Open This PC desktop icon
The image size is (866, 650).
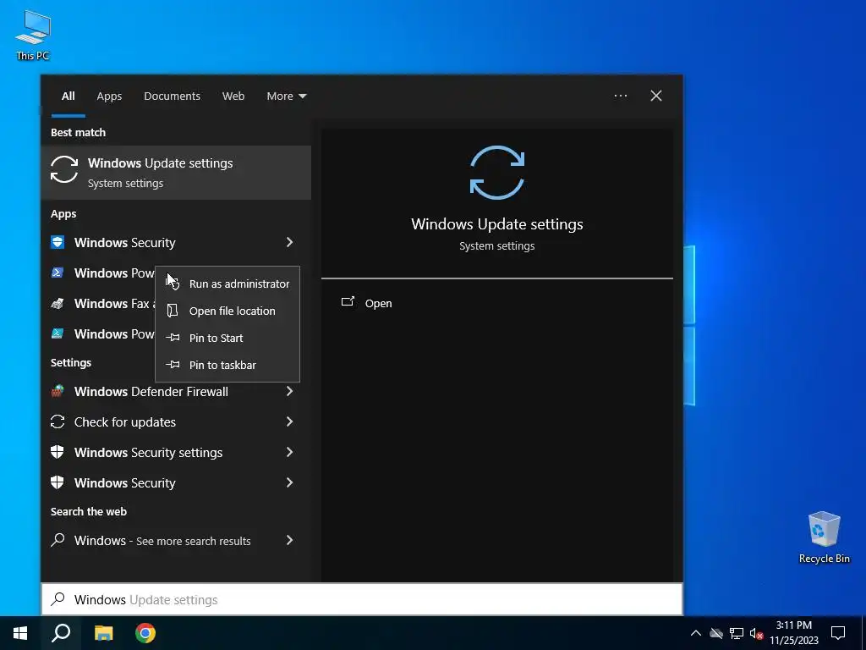(x=33, y=35)
